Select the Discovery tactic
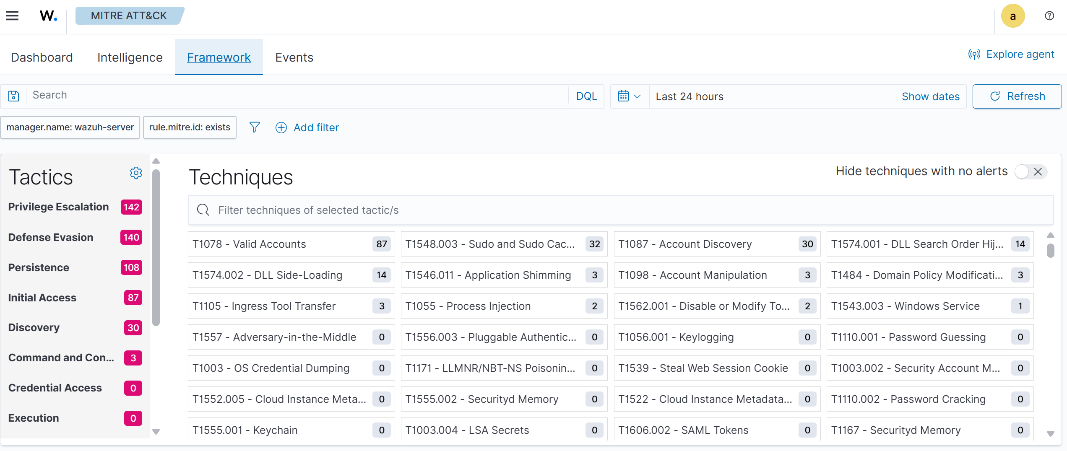 coord(75,328)
